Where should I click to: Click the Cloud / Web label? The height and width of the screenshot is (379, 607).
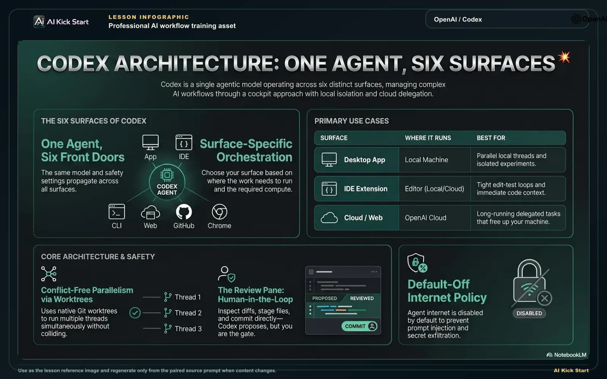363,218
